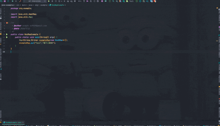Click the cyan circle icon right of Tail

pos(140,1)
